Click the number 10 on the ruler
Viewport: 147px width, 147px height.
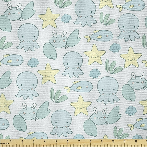113,141
